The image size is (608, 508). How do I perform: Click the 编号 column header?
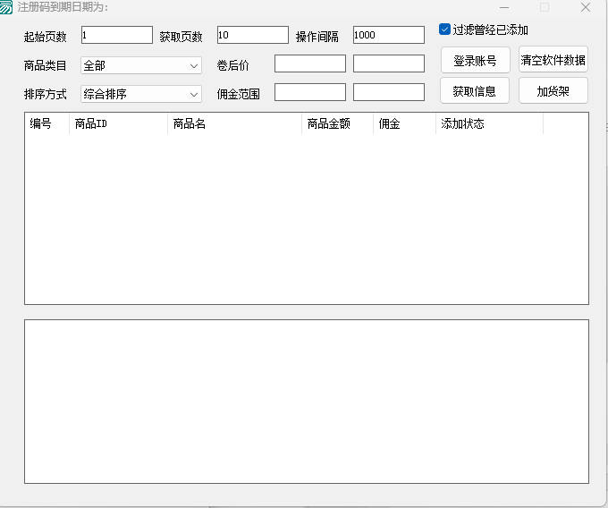click(x=46, y=124)
